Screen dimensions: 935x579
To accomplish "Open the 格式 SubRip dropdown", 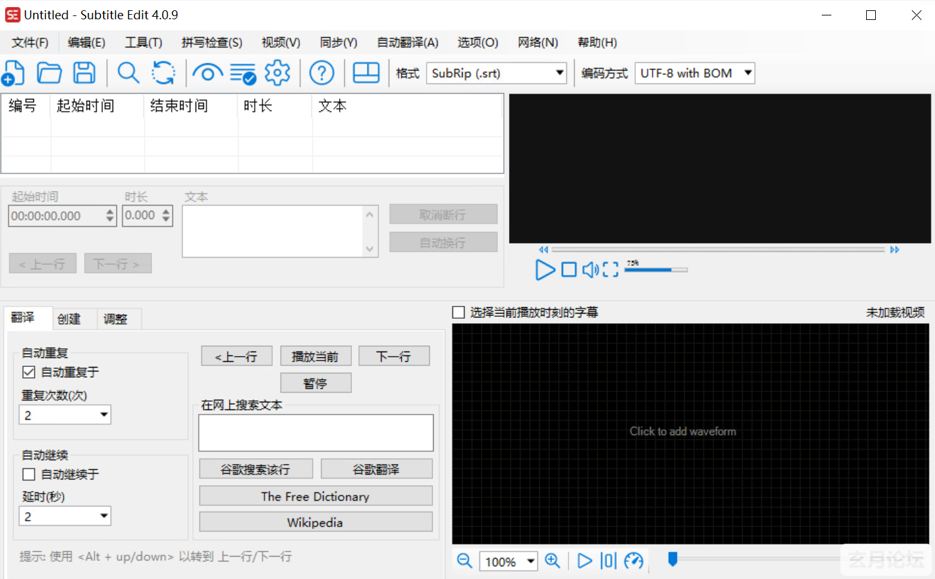I will pyautogui.click(x=496, y=73).
